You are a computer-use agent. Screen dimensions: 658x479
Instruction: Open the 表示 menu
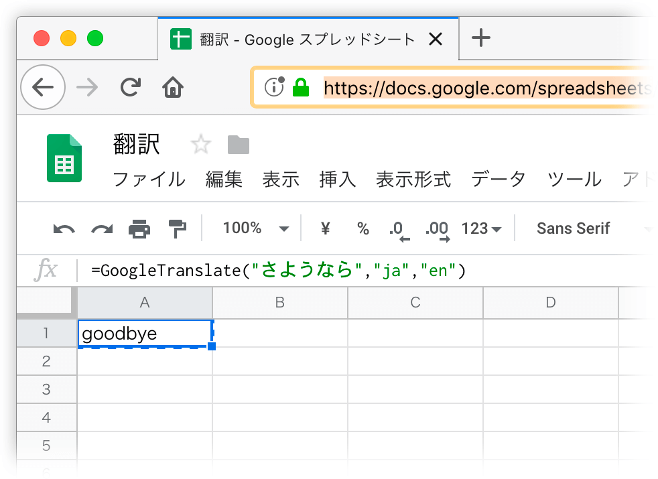(x=281, y=179)
